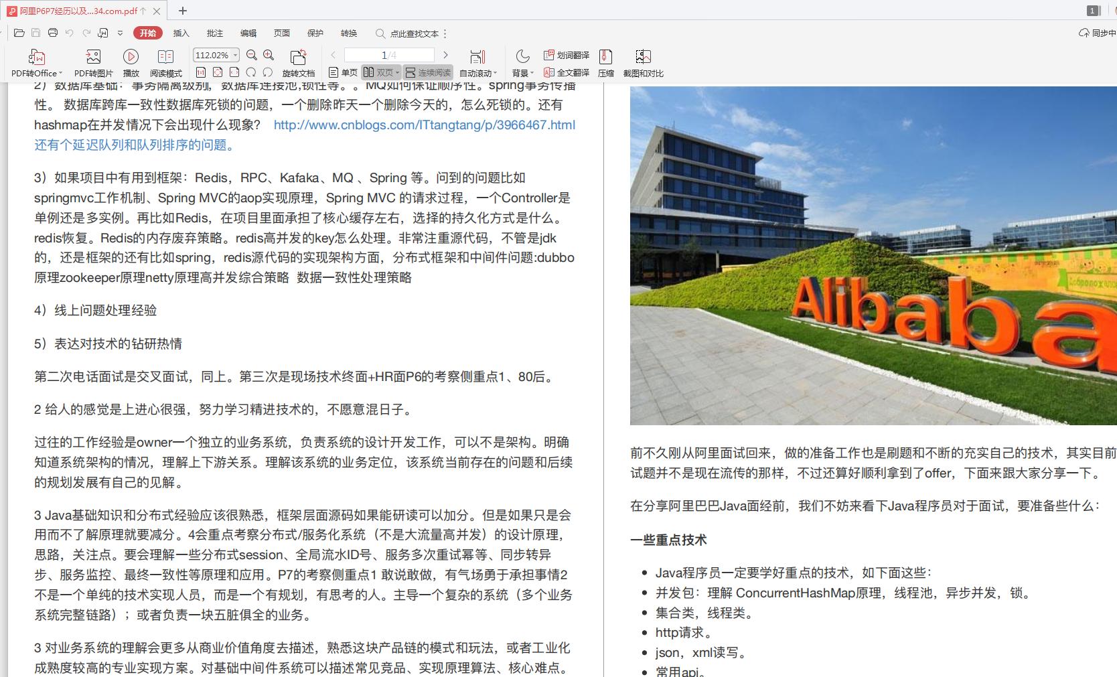Image resolution: width=1117 pixels, height=677 pixels.
Task: Open the 压缩 compress tool
Action: pos(605,62)
